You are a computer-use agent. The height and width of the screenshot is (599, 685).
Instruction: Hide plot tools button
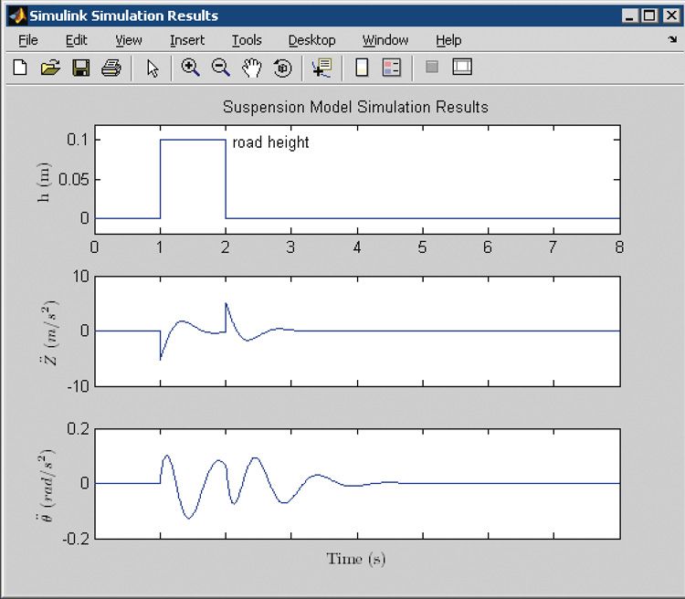click(432, 68)
